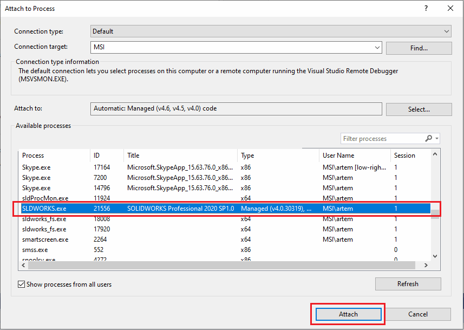Viewport: 464px width, 330px height.
Task: Click the horizontal scroll left arrow
Action: click(x=24, y=266)
